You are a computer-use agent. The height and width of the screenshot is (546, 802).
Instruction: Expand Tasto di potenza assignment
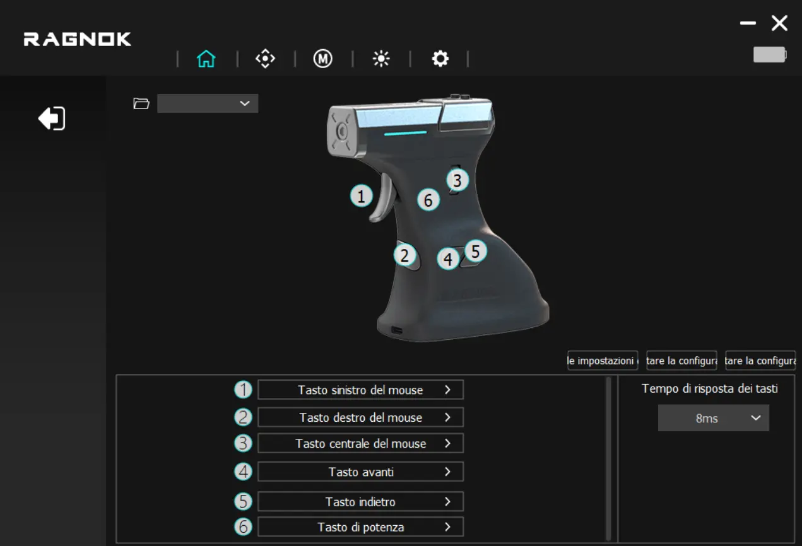click(361, 527)
